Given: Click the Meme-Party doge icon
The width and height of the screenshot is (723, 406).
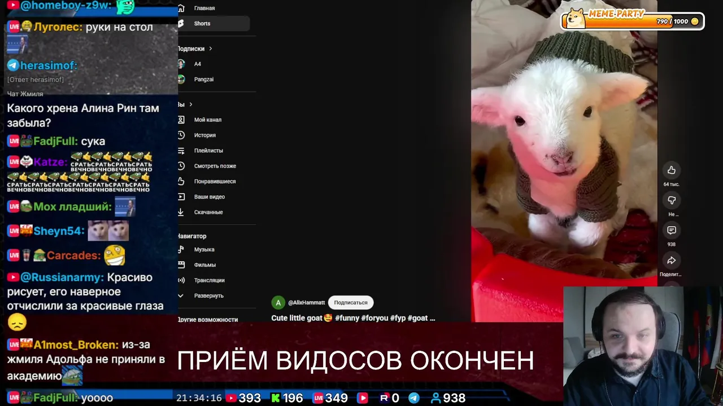Looking at the screenshot, I should pos(575,18).
